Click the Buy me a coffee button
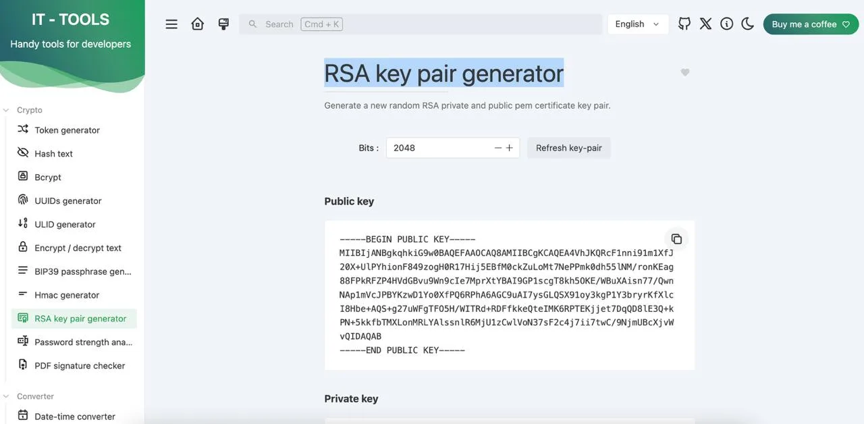The image size is (864, 424). coord(811,24)
